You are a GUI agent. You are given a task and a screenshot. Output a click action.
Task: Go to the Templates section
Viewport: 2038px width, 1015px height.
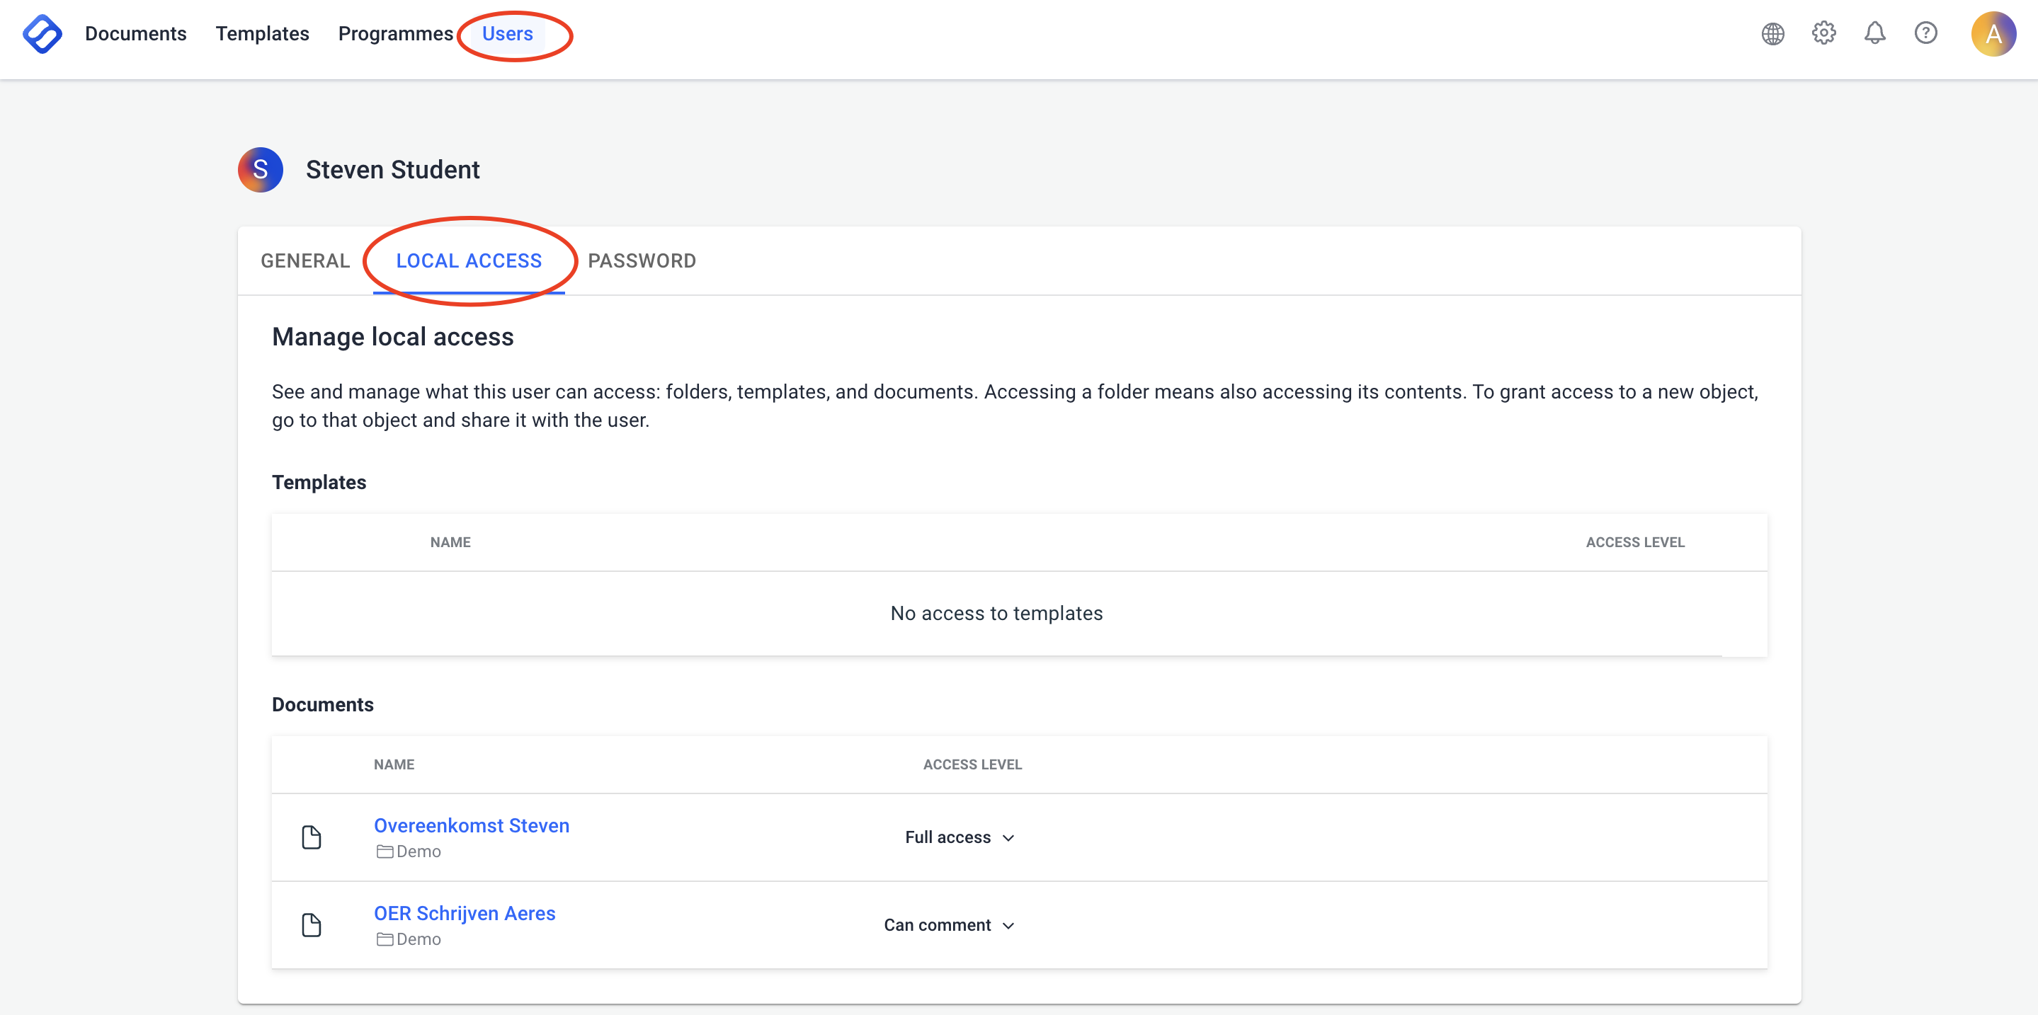point(262,34)
